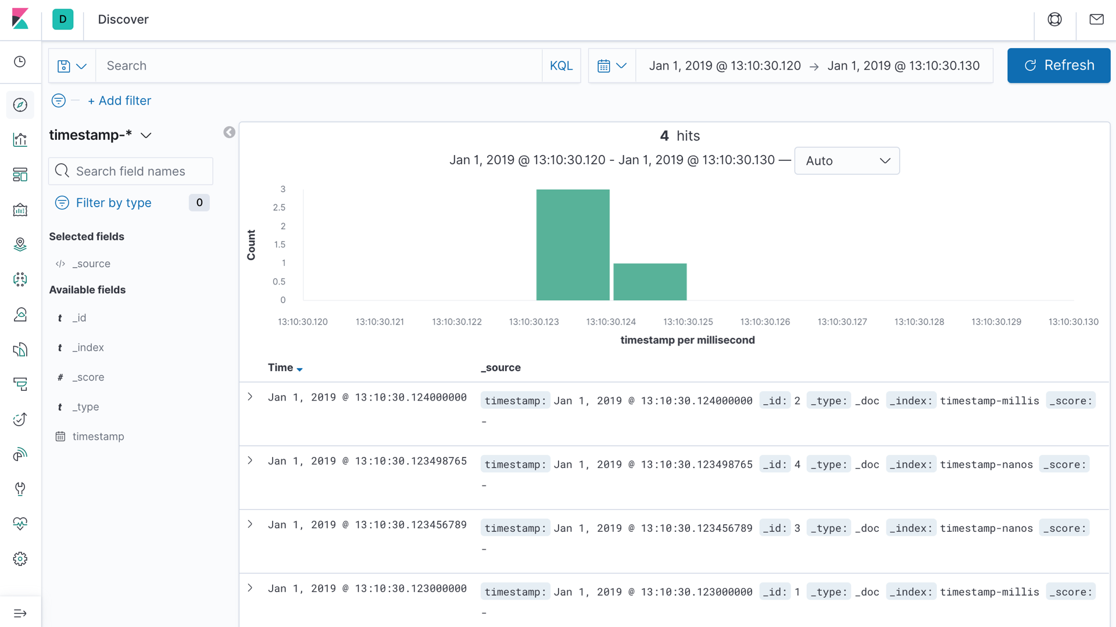
Task: Focus the Search field names box
Action: 131,171
